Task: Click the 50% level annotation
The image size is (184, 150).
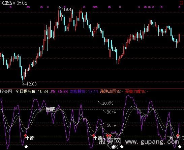Action: click(111, 125)
